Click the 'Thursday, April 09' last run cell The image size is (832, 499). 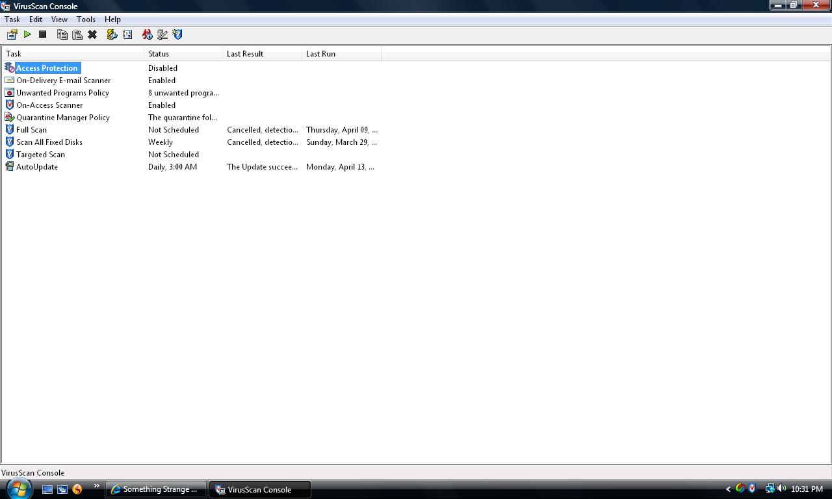(342, 129)
